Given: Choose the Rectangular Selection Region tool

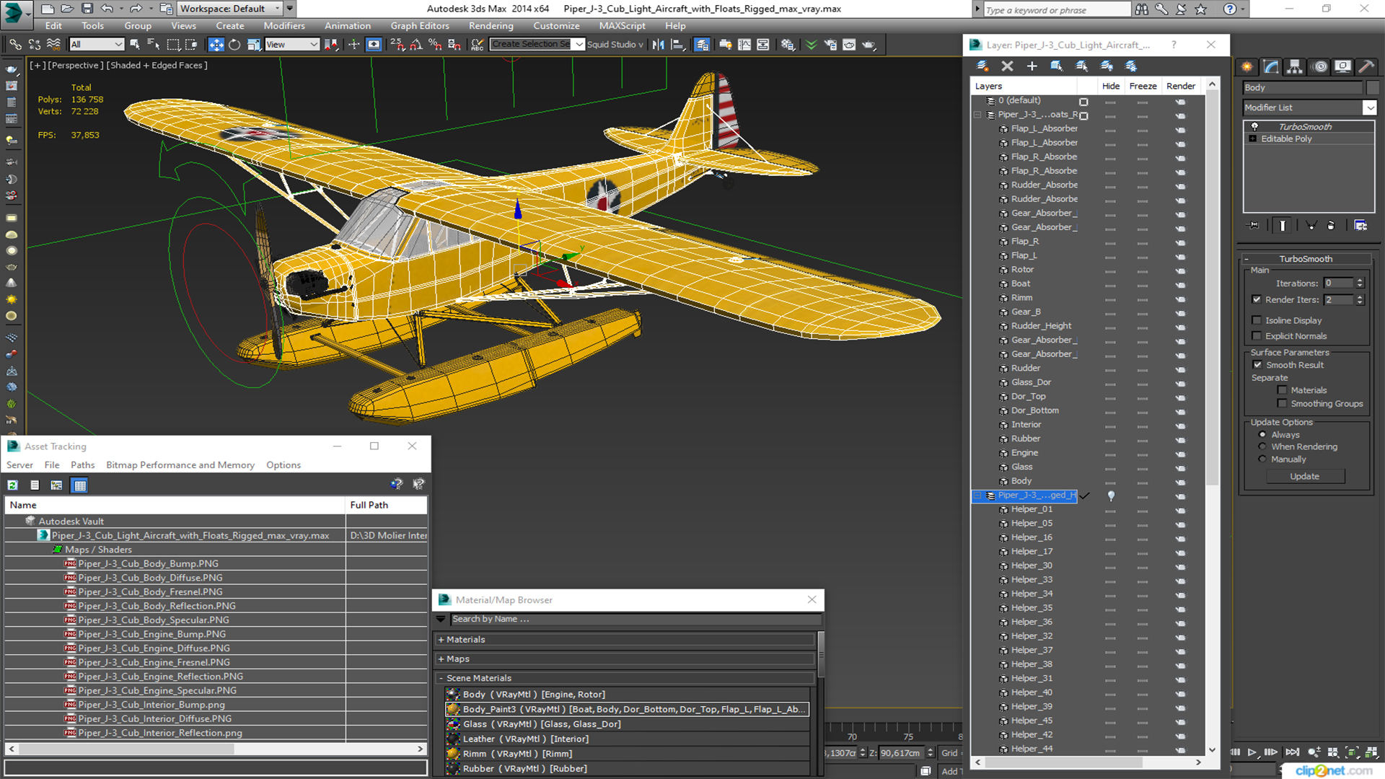Looking at the screenshot, I should point(173,45).
